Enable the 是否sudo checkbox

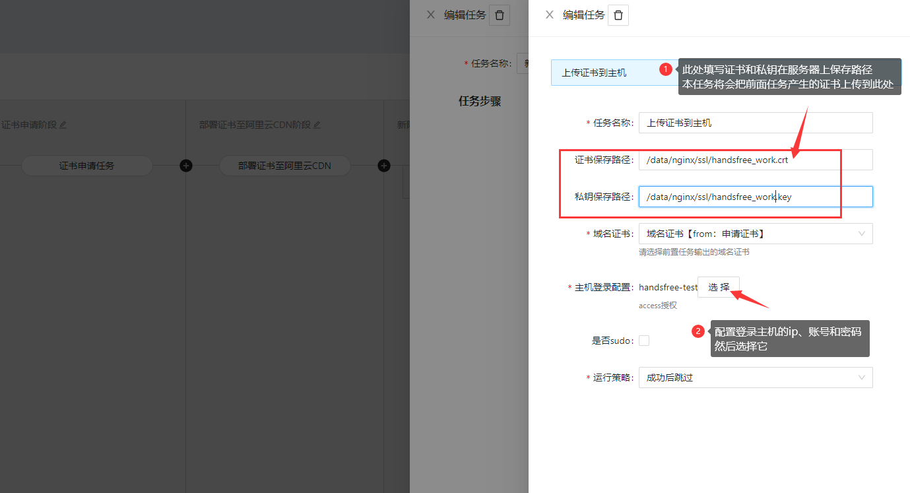(644, 341)
